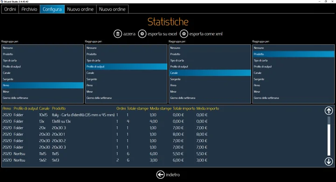This screenshot has width=336, height=182.
Task: Select Nessuno in first grouping list
Action: click(x=42, y=48)
